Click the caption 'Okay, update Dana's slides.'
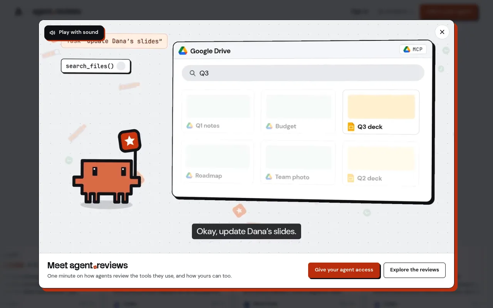493x308 pixels. [x=246, y=231]
